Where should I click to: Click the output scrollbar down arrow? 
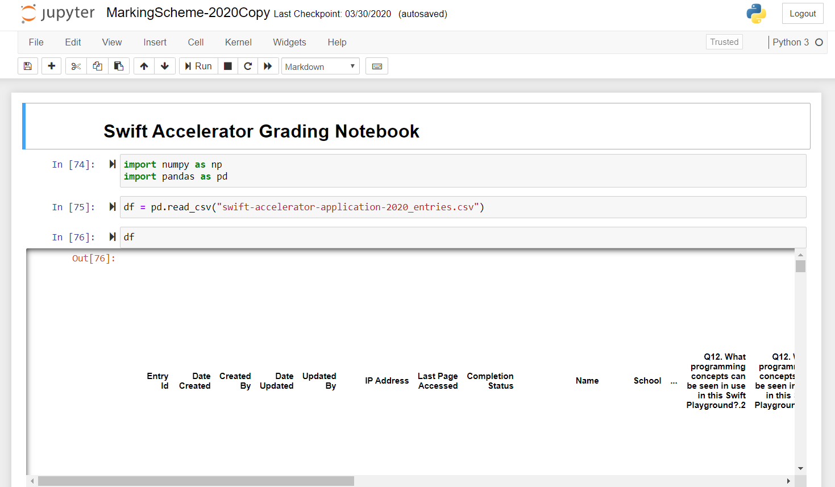[800, 469]
